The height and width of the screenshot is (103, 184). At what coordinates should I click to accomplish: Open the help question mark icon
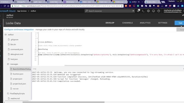pos(159,11)
